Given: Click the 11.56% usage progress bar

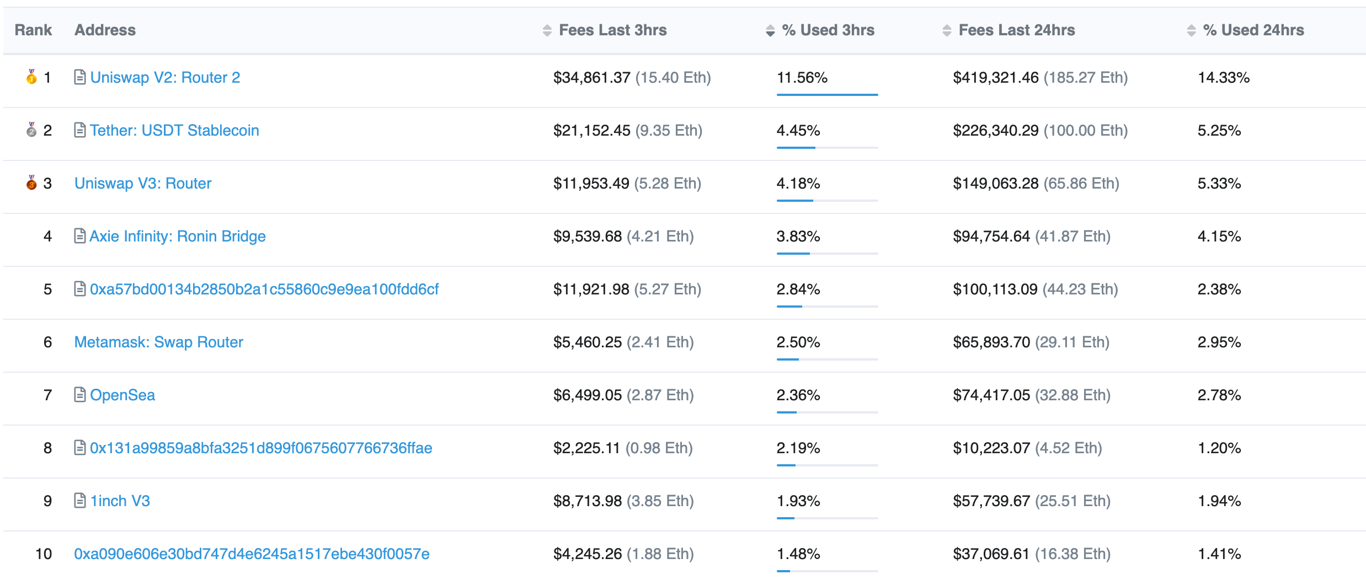Looking at the screenshot, I should 827,95.
